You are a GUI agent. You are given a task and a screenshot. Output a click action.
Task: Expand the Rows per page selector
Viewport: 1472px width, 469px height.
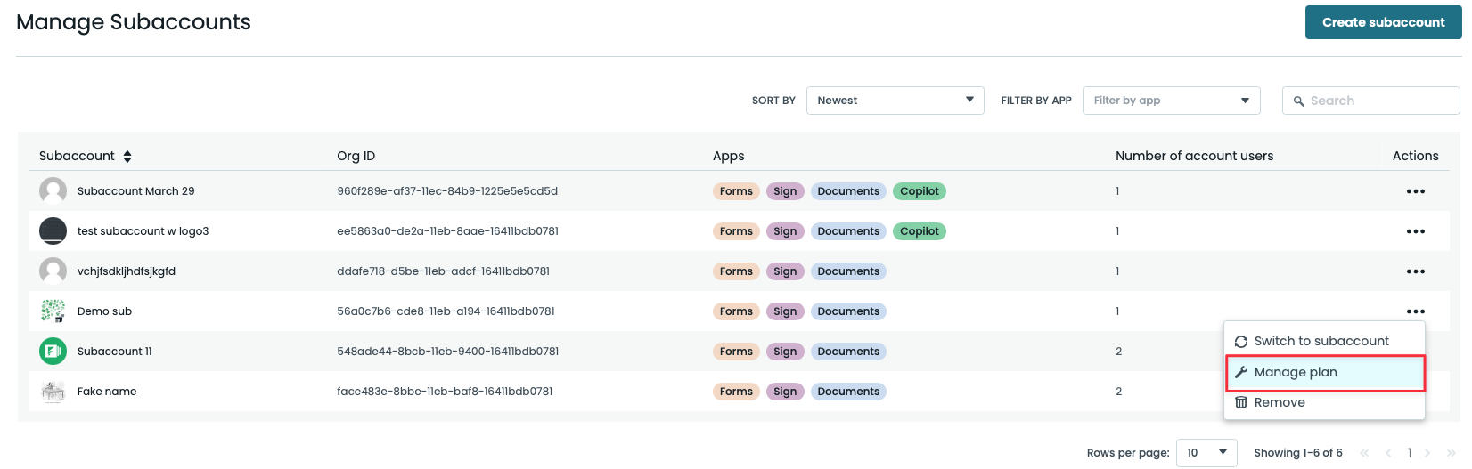1206,453
